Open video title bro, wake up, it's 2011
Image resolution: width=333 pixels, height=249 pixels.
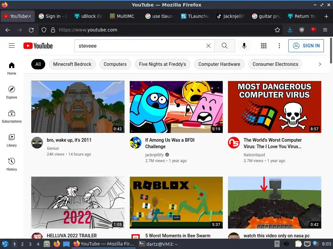pyautogui.click(x=69, y=140)
